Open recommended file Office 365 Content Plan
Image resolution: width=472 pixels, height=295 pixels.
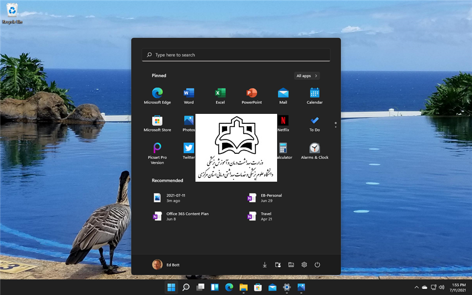click(181, 216)
